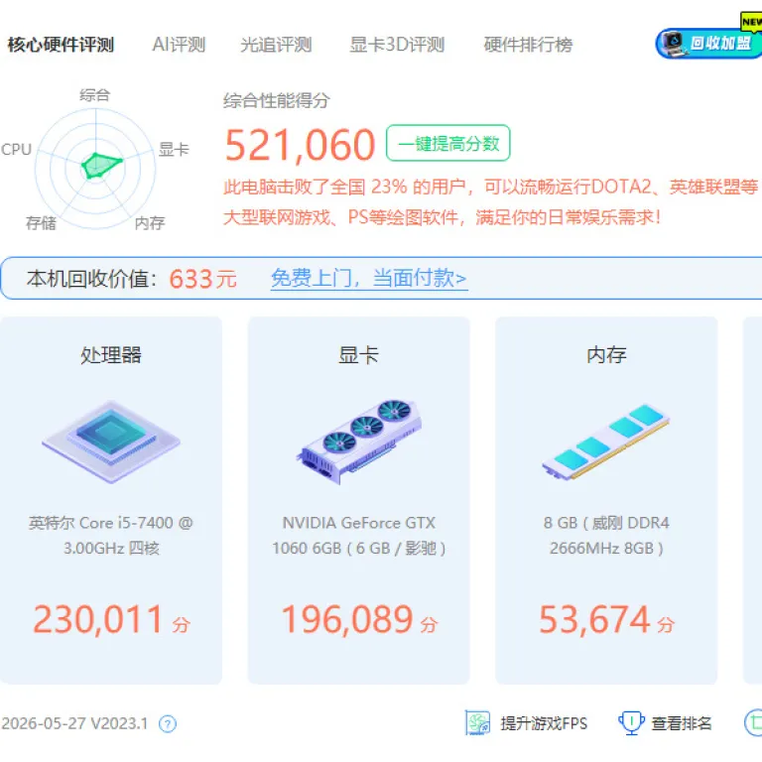Click the graphics card illustration
The width and height of the screenshot is (762, 762).
358,442
